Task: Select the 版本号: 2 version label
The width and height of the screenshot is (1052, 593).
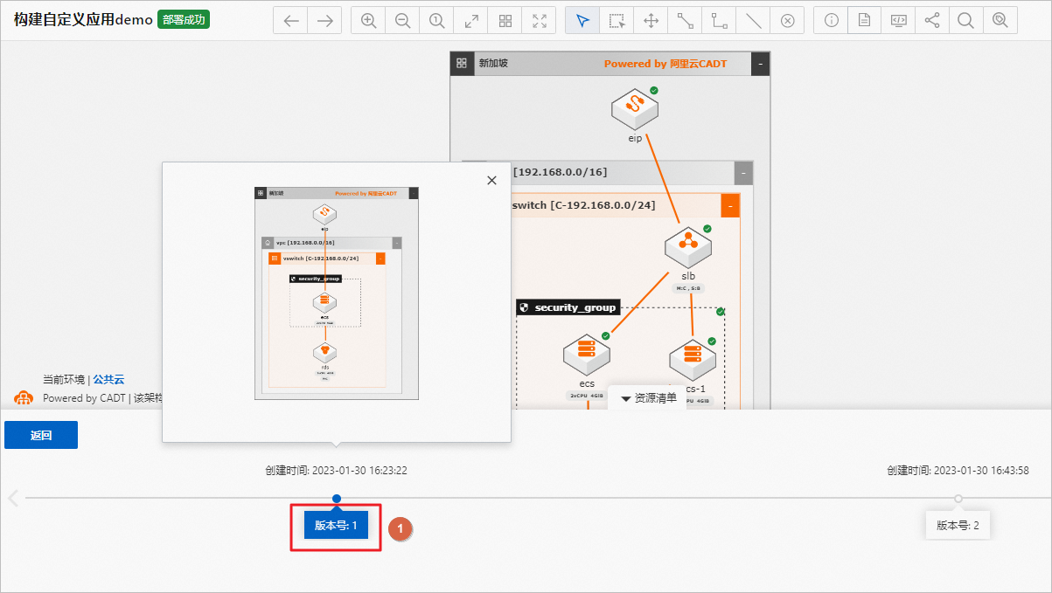Action: click(958, 525)
